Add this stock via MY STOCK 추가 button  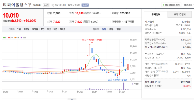tap(171, 5)
